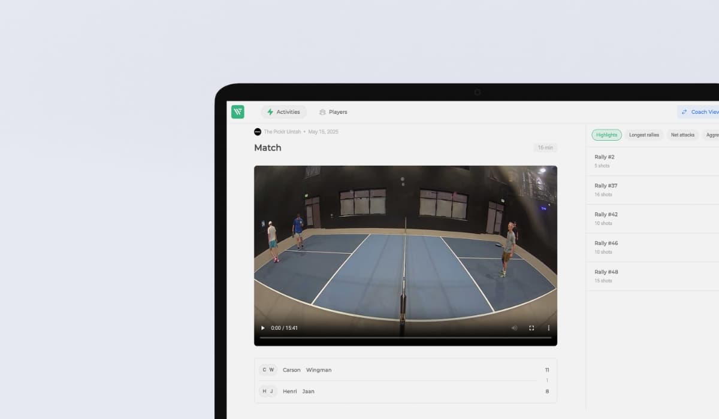Click the Players people icon
This screenshot has height=419, width=719.
coord(322,112)
